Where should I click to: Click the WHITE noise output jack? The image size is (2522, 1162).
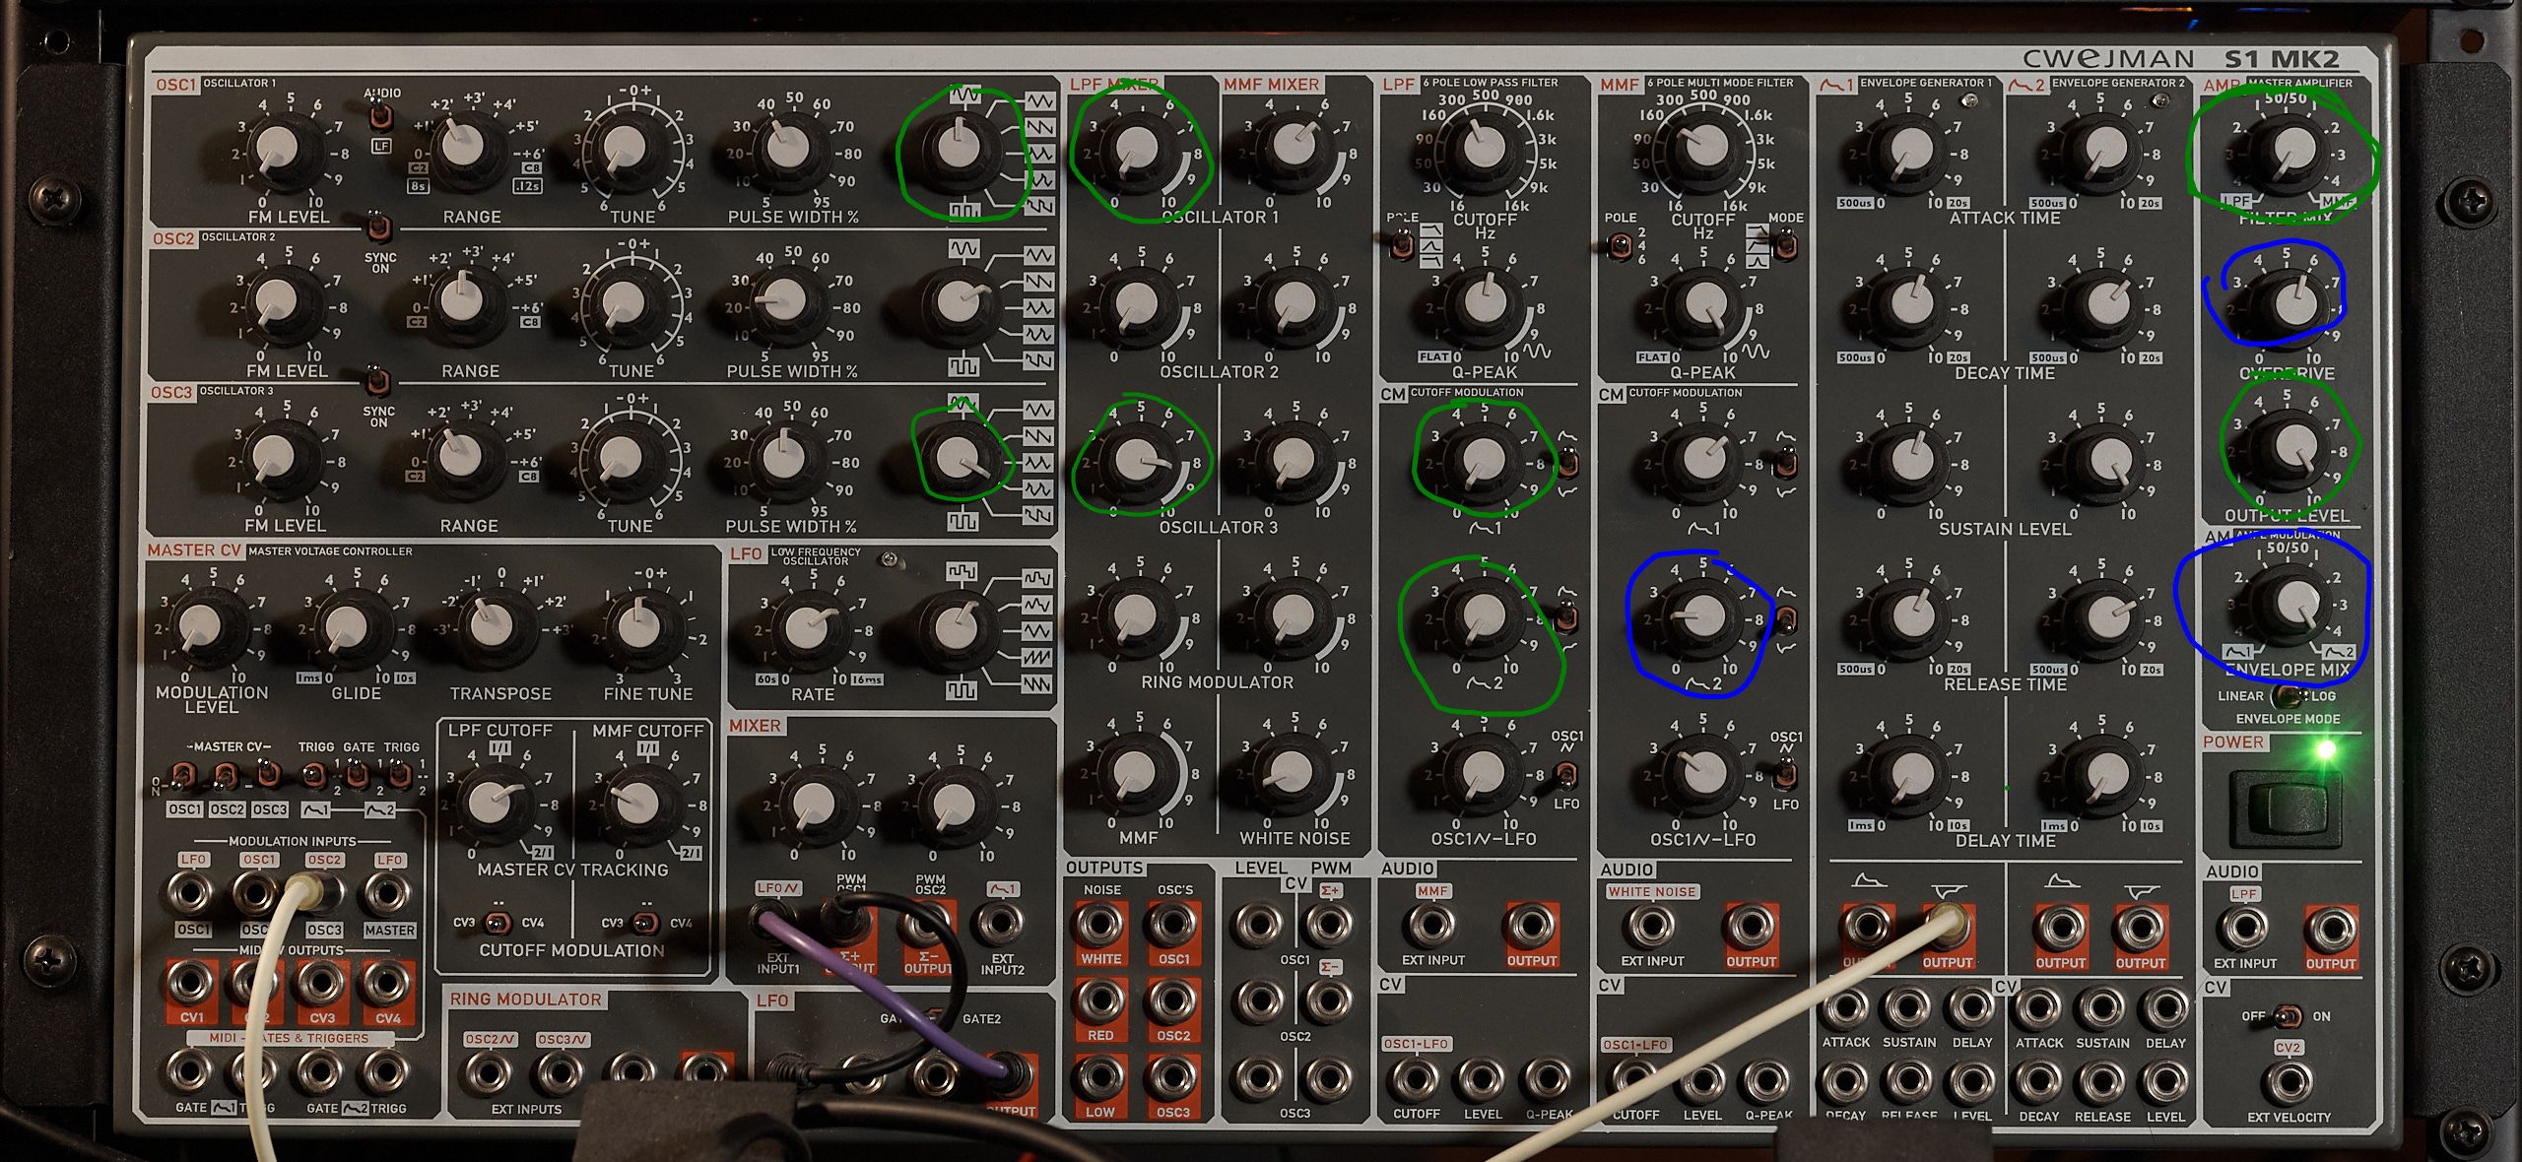pyautogui.click(x=1100, y=925)
